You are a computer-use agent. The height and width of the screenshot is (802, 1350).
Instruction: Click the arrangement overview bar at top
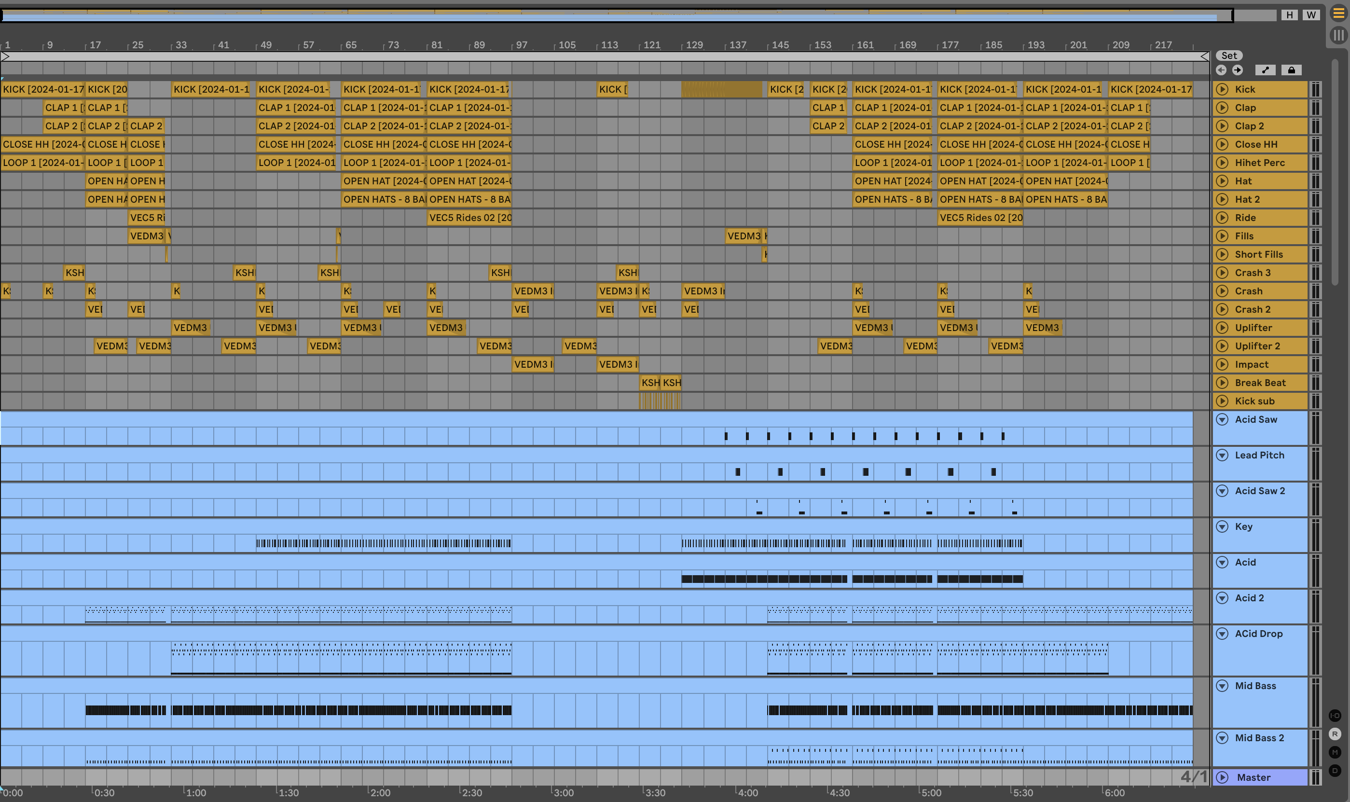click(616, 15)
